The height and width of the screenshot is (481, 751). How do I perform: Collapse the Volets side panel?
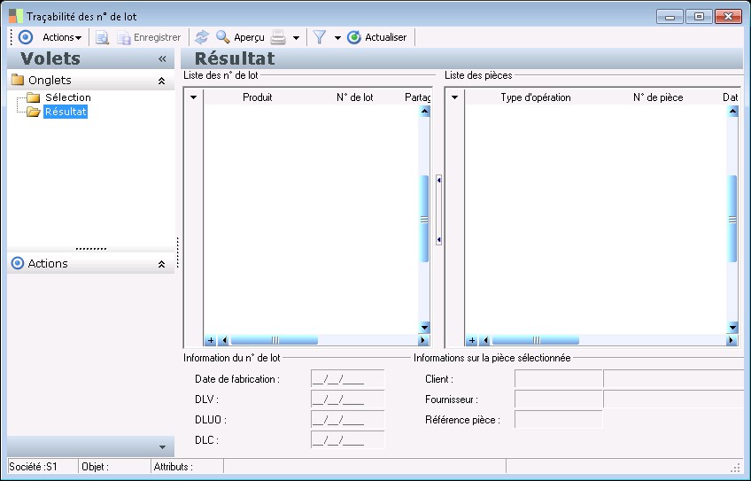pos(162,59)
